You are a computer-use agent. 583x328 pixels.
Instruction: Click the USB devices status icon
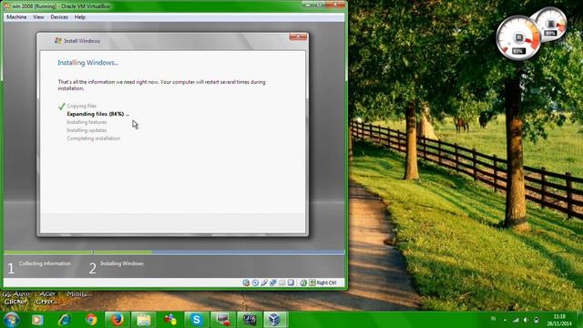coord(264,282)
